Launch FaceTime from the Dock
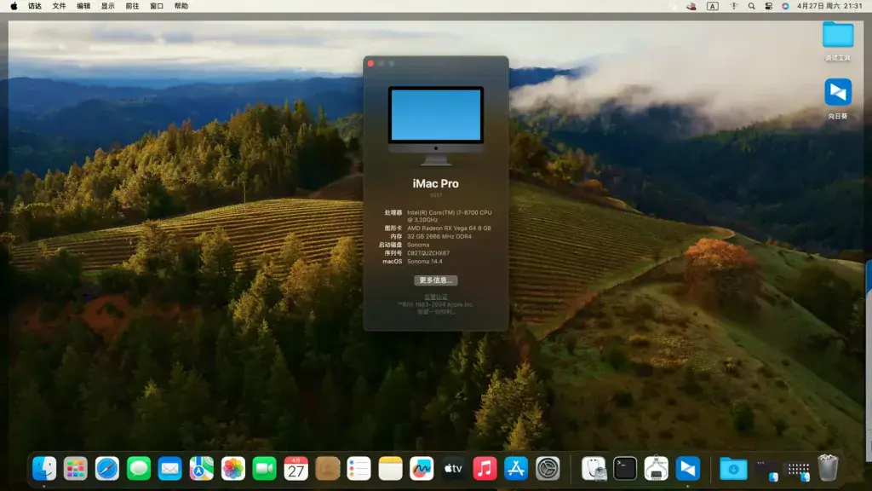The width and height of the screenshot is (872, 491). click(x=264, y=469)
